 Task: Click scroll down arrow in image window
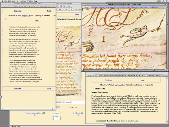pyautogui.click(x=167, y=69)
